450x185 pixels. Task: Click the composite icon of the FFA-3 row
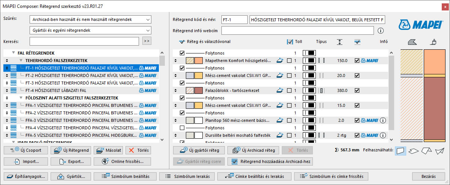pos(14,120)
